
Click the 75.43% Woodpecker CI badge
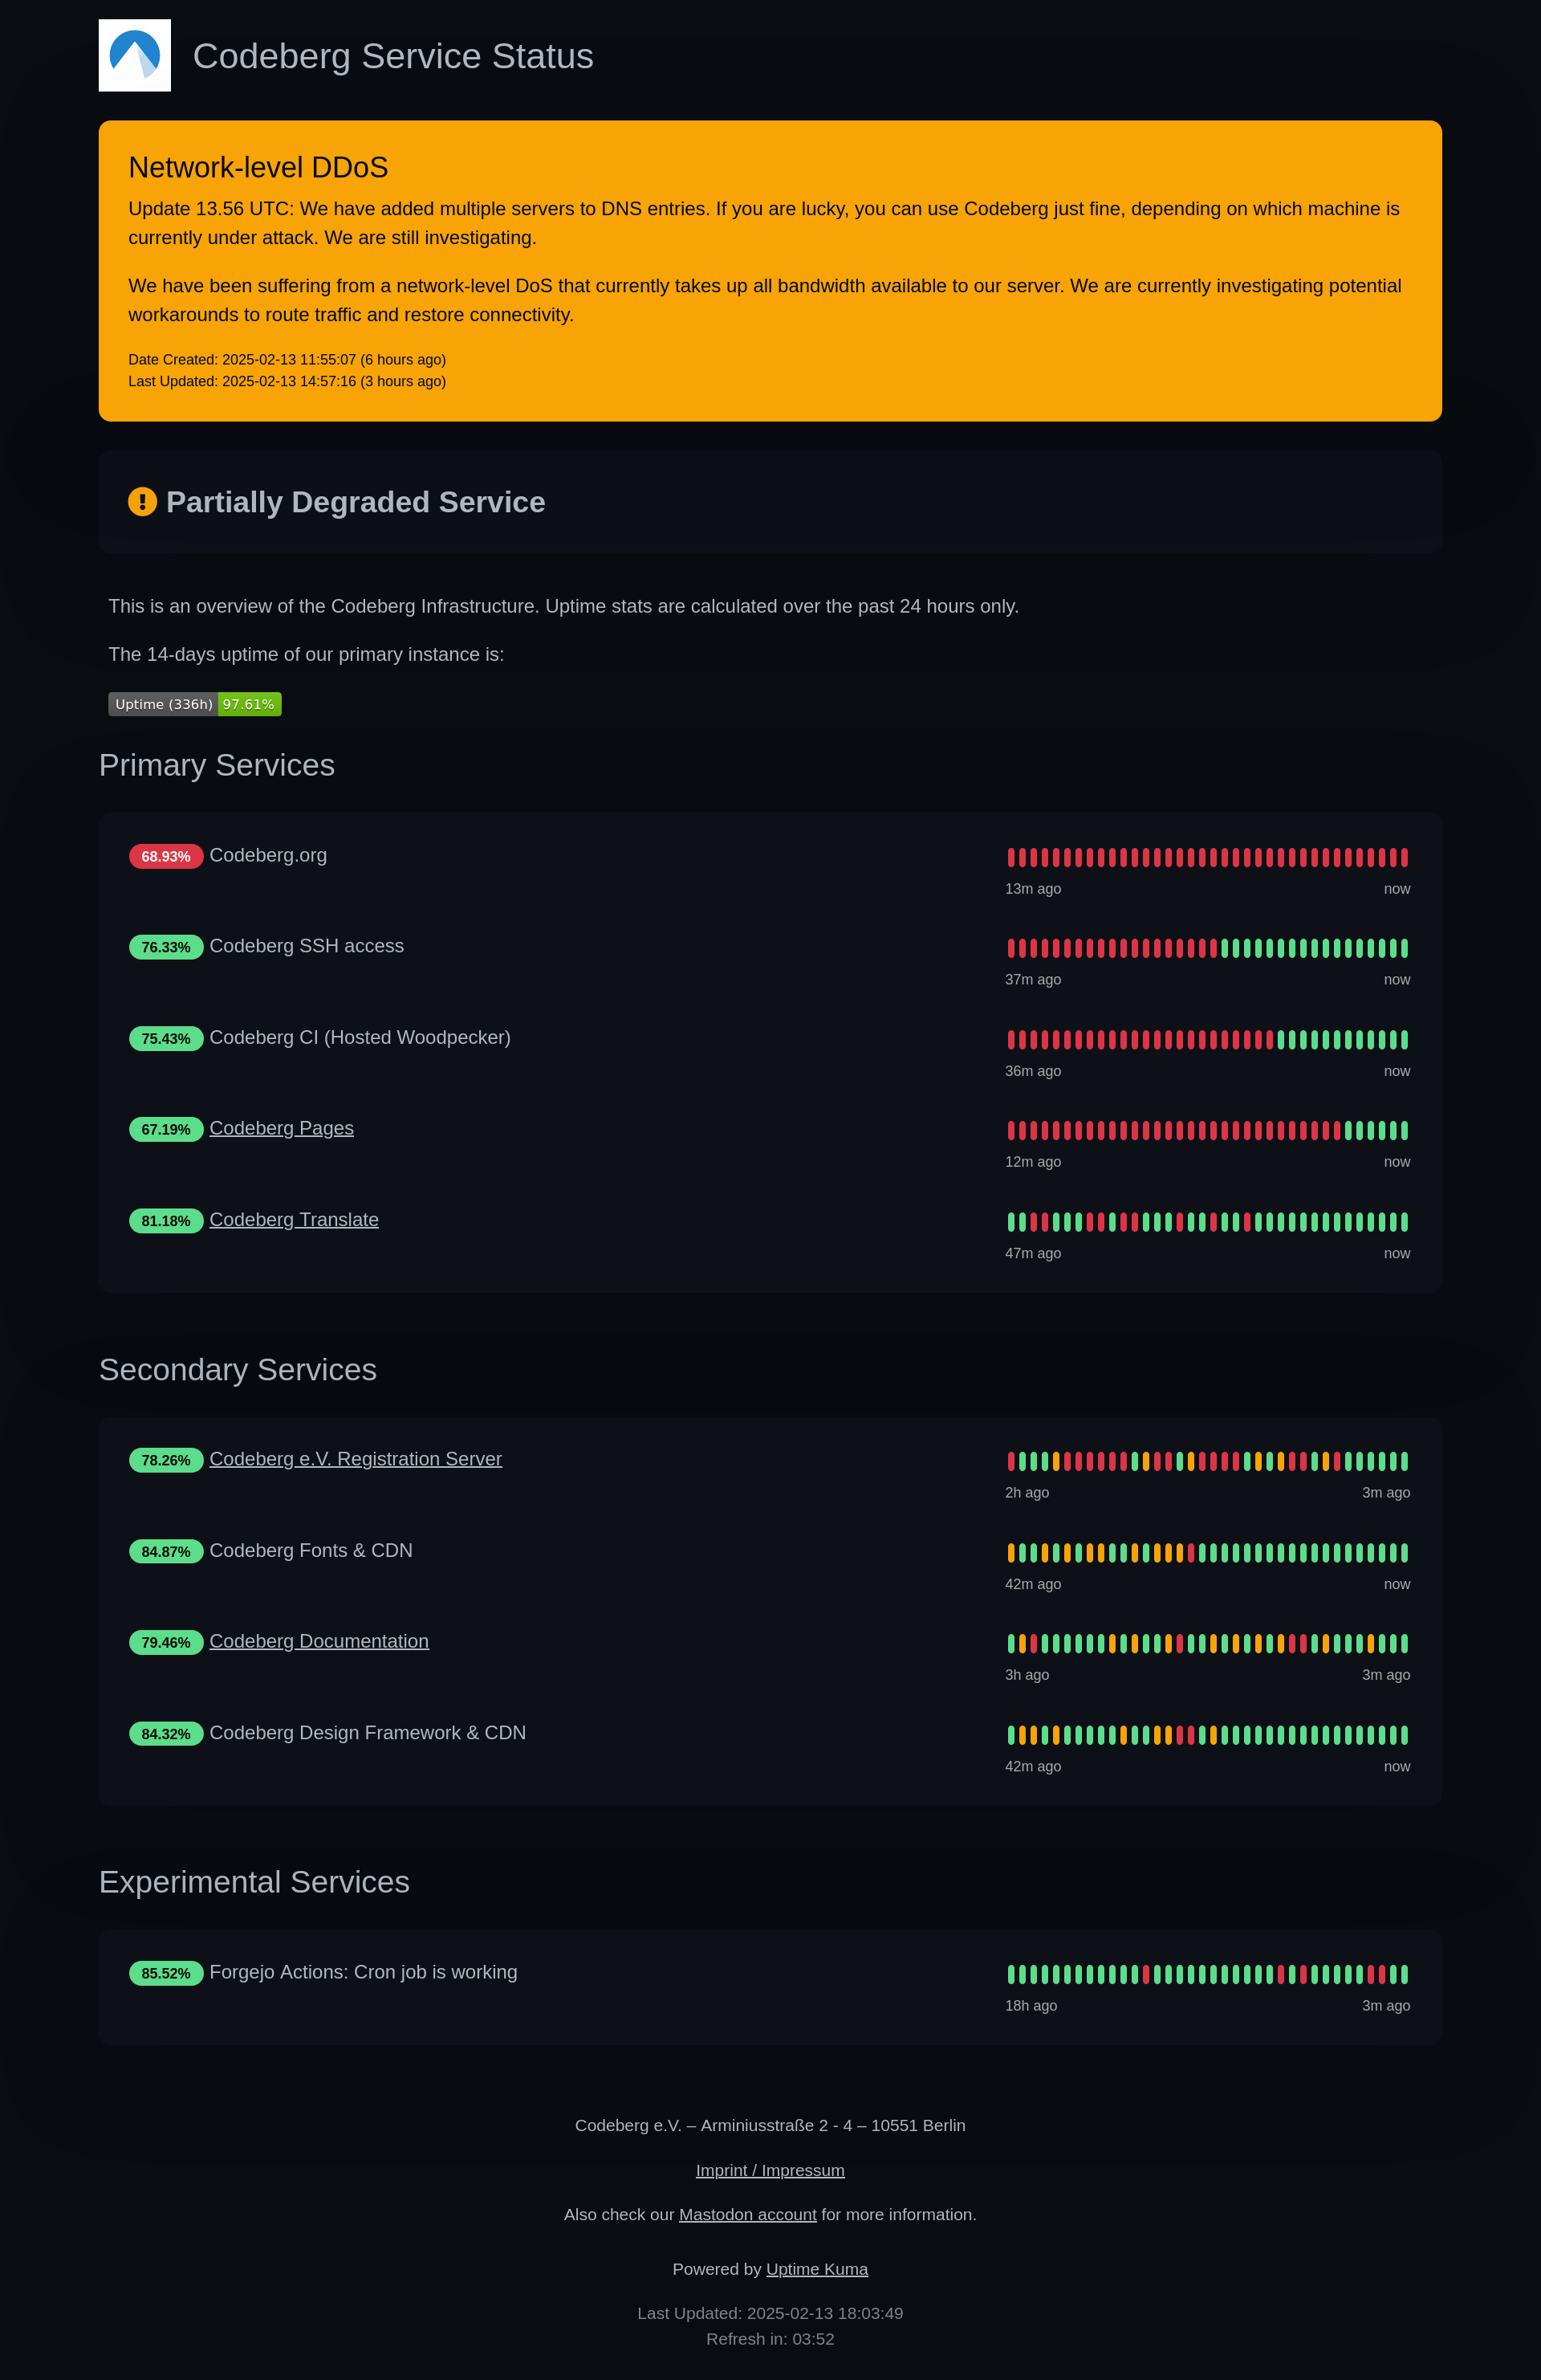(x=166, y=1039)
